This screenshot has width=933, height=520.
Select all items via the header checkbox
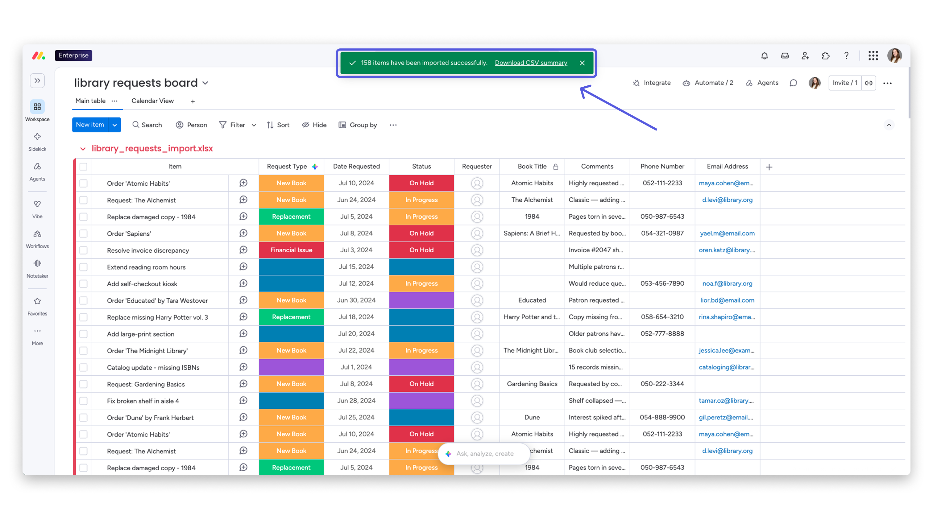point(83,167)
